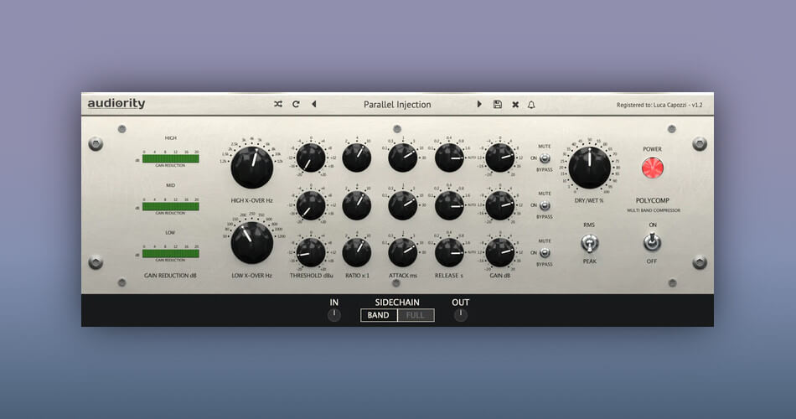
Task: Go to next preset with right arrow
Action: pos(480,105)
